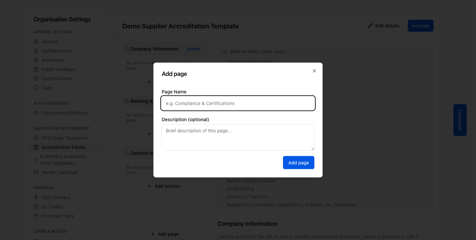
Task: Click Built-in fields (read-only) text
Action: point(258,51)
